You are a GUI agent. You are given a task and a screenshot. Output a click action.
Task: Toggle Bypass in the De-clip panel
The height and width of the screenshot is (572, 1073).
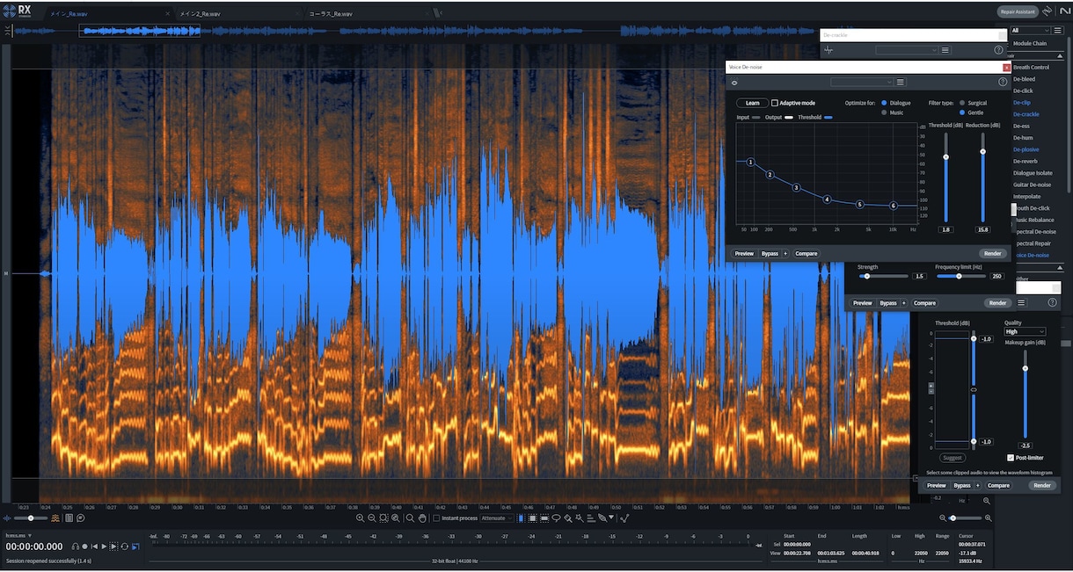point(962,485)
